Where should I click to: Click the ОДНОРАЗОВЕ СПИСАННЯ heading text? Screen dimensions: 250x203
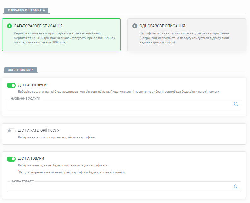point(162,26)
